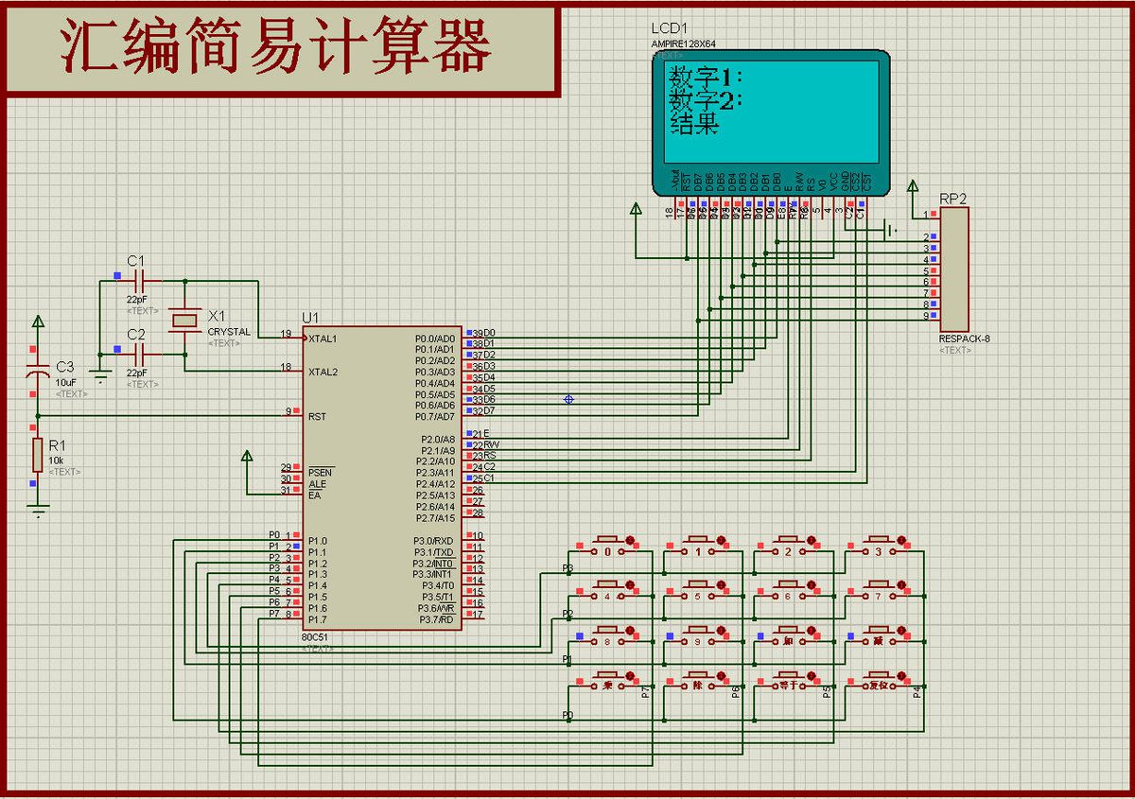Toggle the red latch circle on key 9
Screen dimensions: 1135x799
pyautogui.click(x=722, y=630)
